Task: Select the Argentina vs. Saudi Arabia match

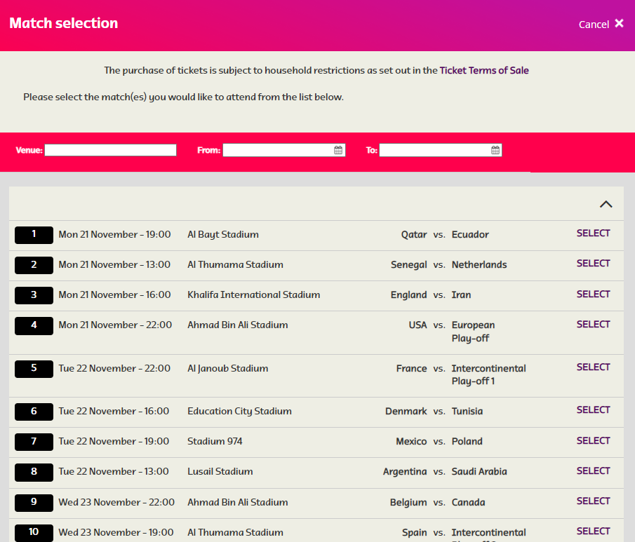Action: [593, 471]
